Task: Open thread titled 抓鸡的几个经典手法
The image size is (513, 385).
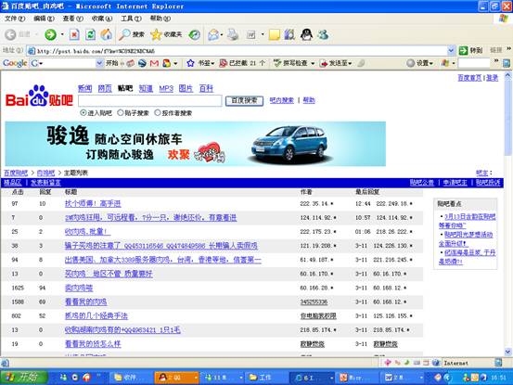Action: (x=96, y=316)
